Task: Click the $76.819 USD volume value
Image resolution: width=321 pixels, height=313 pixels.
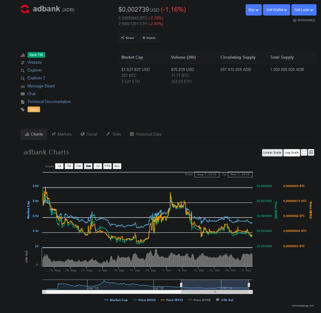Action: click(x=182, y=70)
